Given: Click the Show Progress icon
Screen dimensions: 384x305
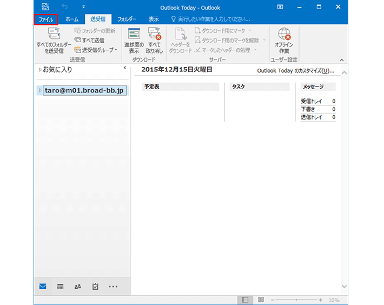Looking at the screenshot, I should (x=134, y=35).
